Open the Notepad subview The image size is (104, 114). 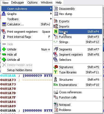78,105
